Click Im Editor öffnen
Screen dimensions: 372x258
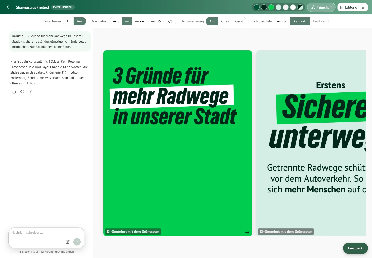tap(353, 7)
